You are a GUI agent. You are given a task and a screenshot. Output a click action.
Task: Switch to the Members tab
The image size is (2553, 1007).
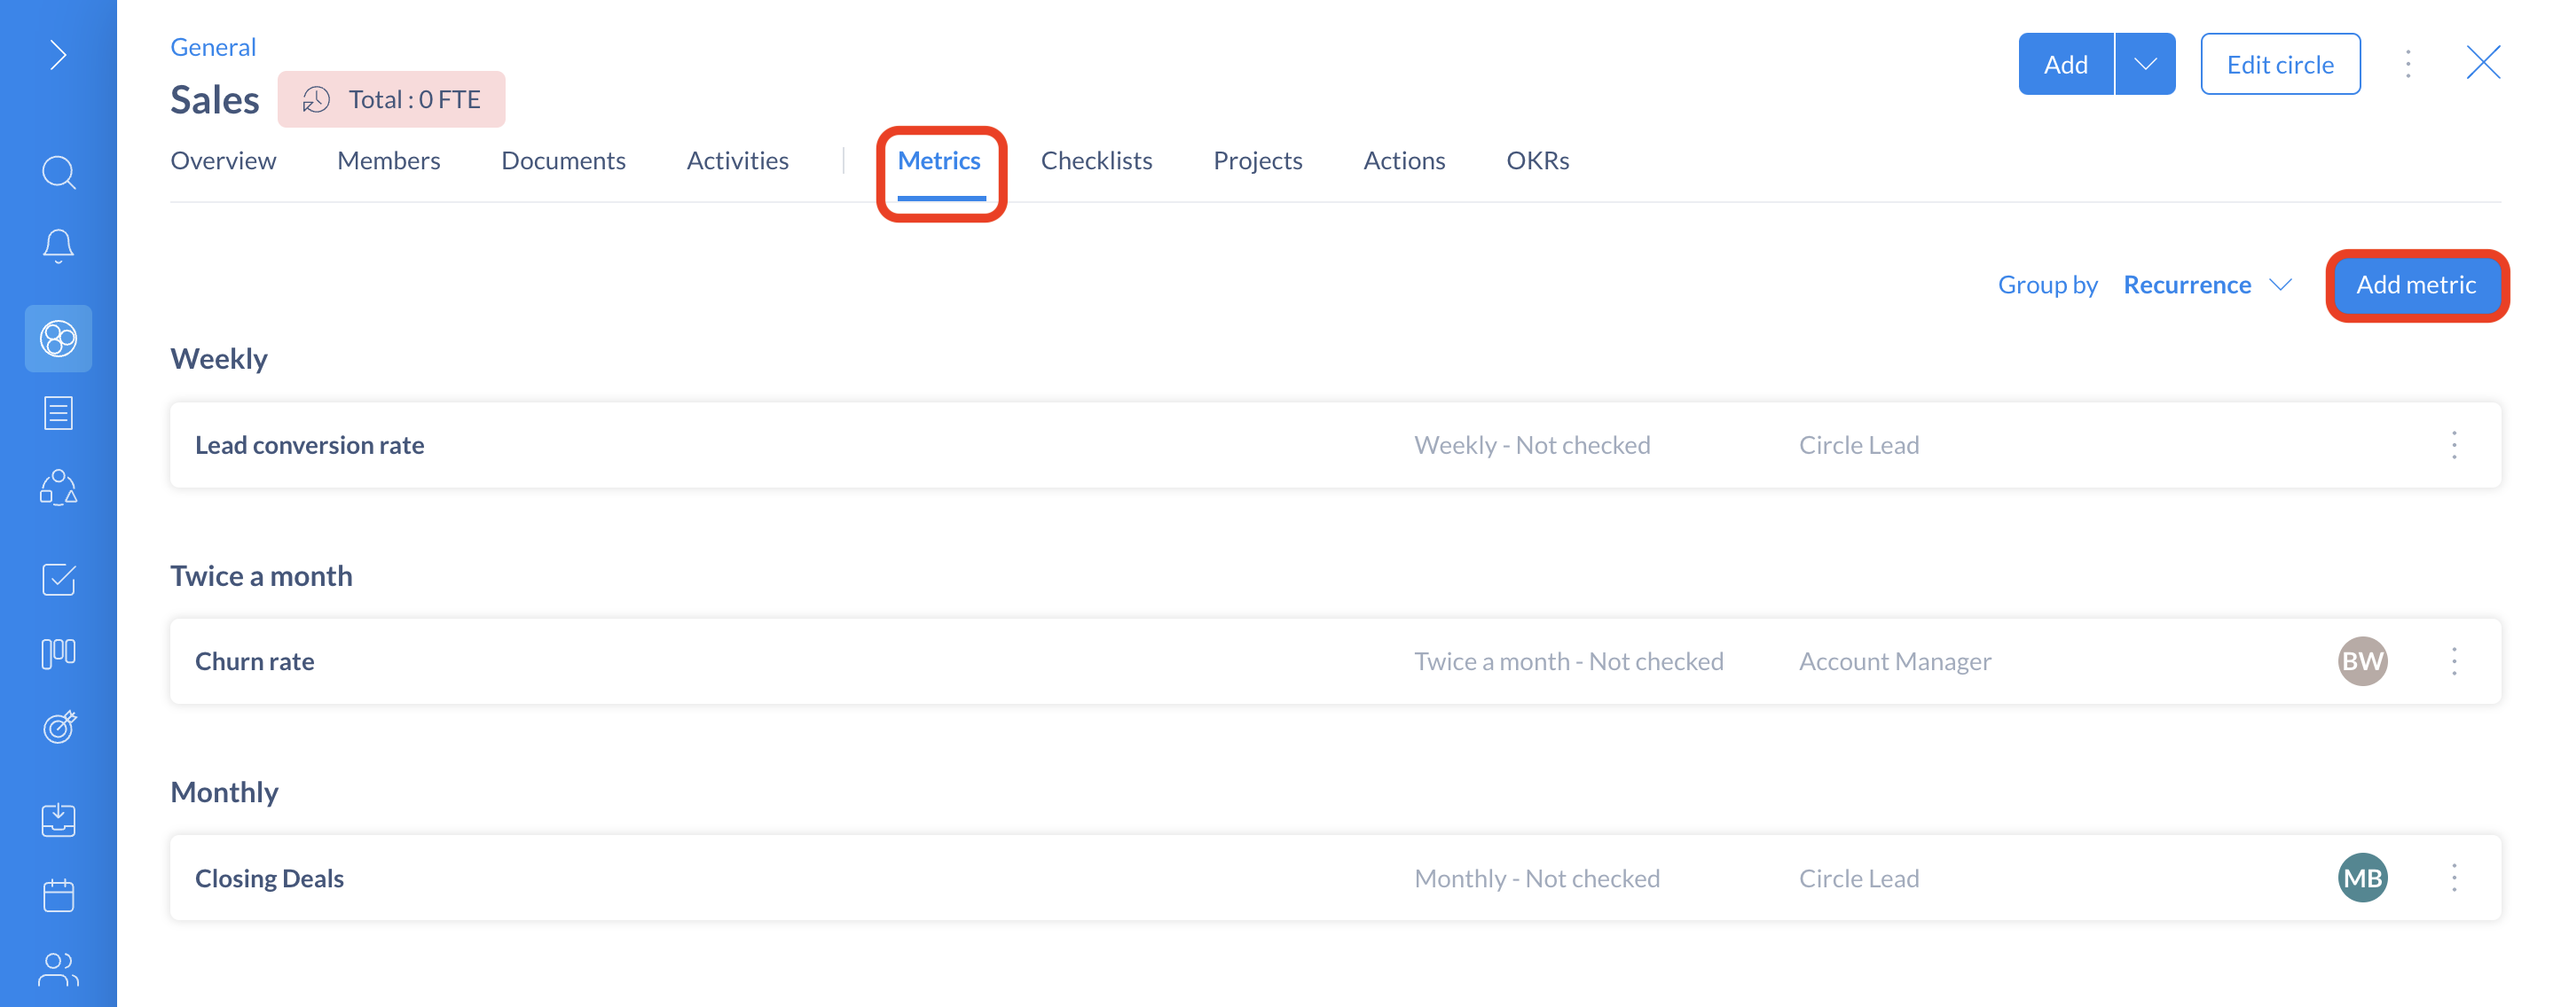[389, 160]
